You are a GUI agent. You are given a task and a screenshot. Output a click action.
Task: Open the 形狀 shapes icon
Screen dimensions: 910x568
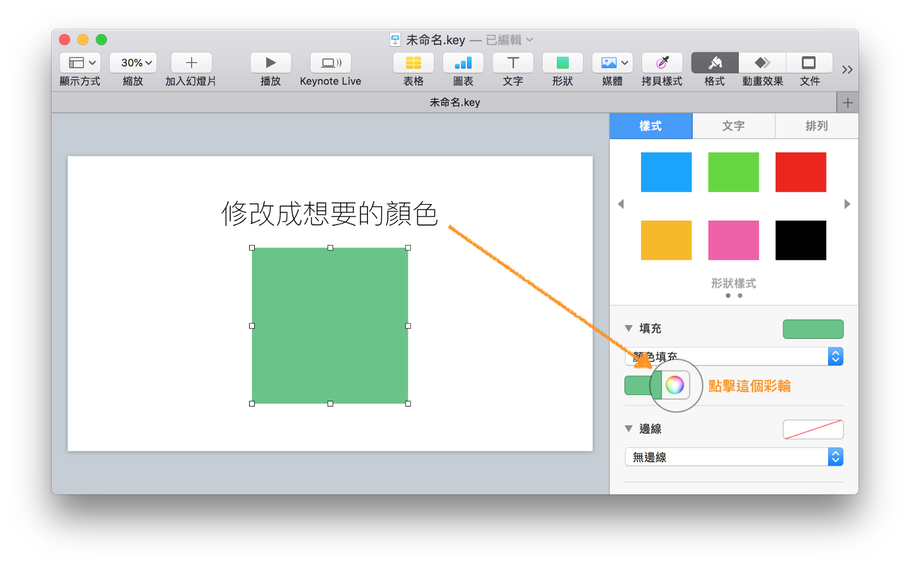(x=562, y=63)
